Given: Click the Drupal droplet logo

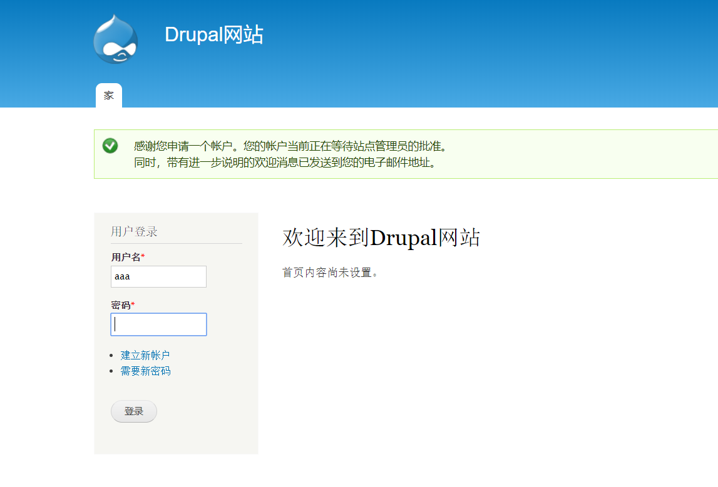Looking at the screenshot, I should (x=115, y=39).
